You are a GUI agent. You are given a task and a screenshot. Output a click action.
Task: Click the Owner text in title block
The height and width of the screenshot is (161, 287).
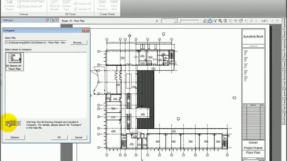coord(253,143)
